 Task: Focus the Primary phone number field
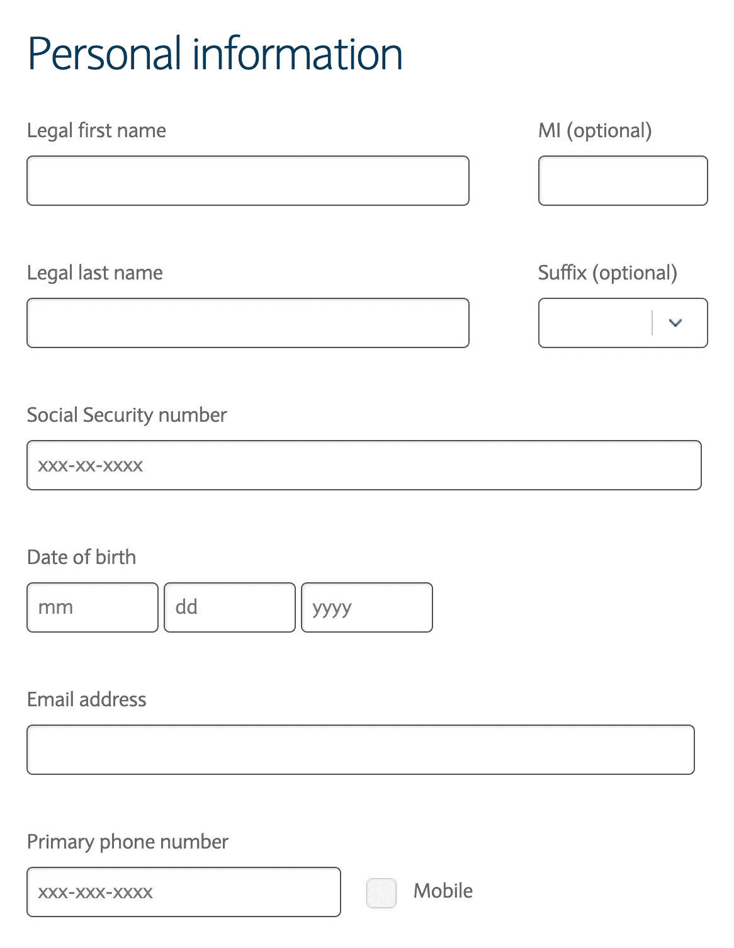pos(184,892)
